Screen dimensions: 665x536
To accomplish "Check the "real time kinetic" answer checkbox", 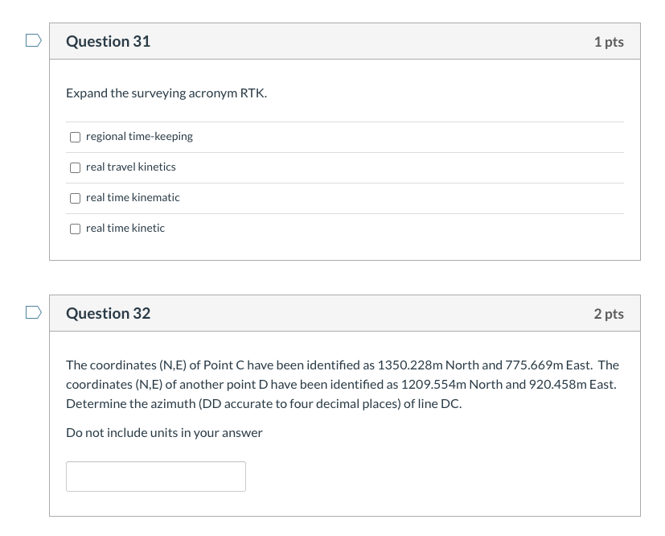I will tap(75, 229).
